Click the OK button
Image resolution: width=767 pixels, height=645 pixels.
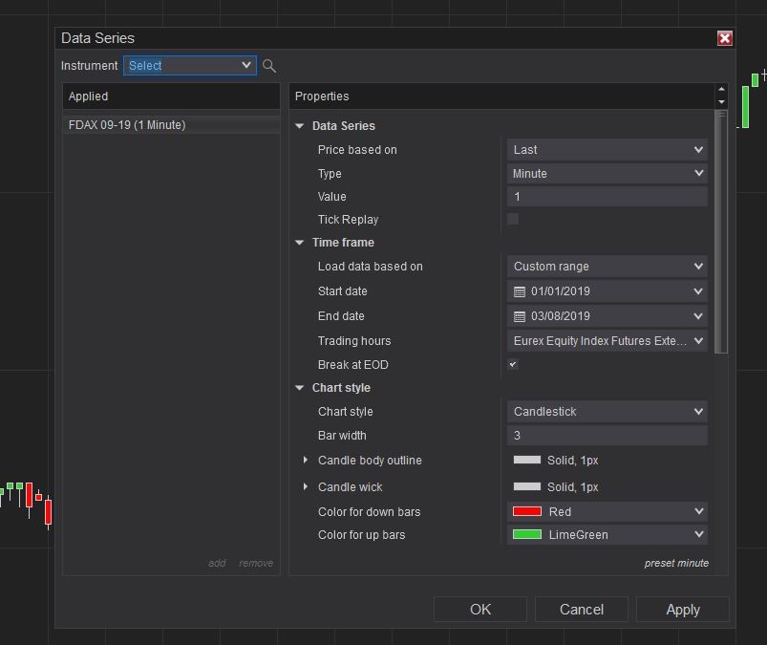479,610
